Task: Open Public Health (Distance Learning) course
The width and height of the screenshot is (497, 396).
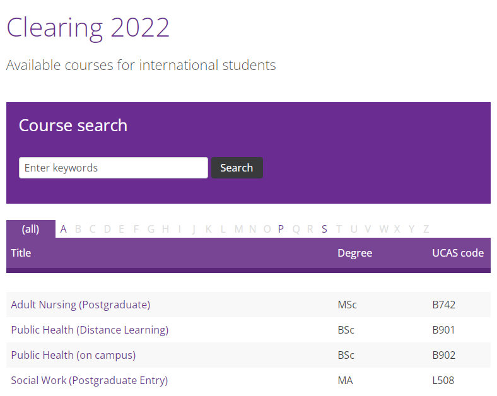Action: click(90, 330)
